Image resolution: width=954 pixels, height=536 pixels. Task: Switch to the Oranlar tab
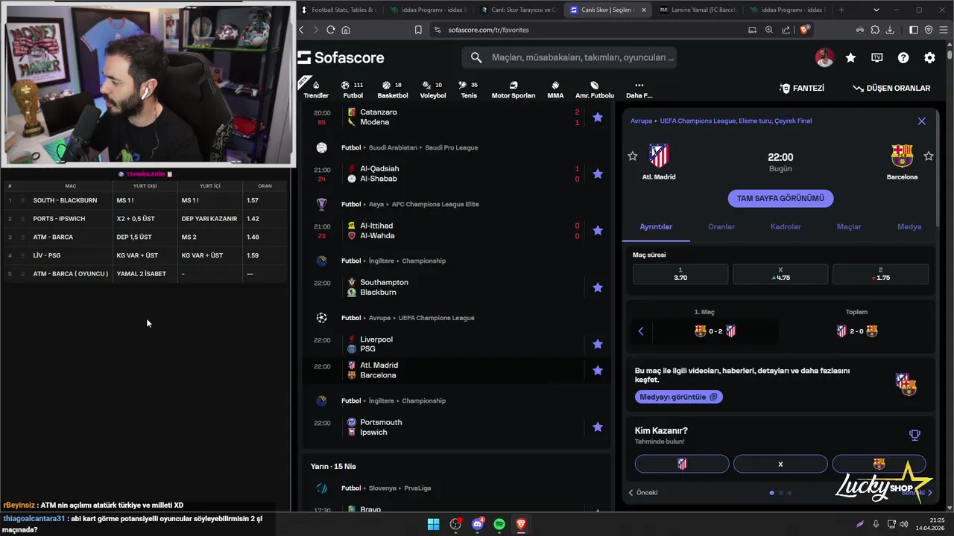(721, 226)
